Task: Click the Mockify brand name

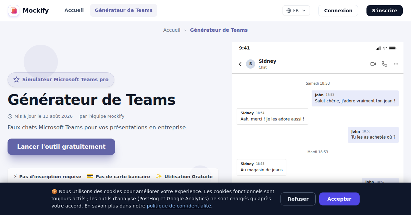Action: [x=36, y=11]
